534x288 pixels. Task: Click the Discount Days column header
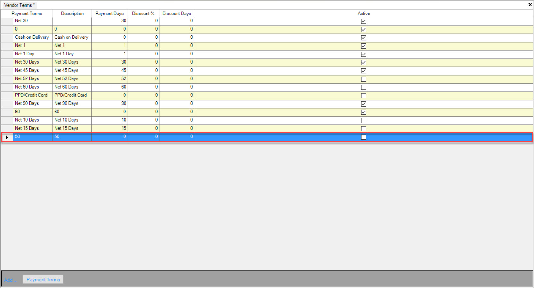click(177, 14)
